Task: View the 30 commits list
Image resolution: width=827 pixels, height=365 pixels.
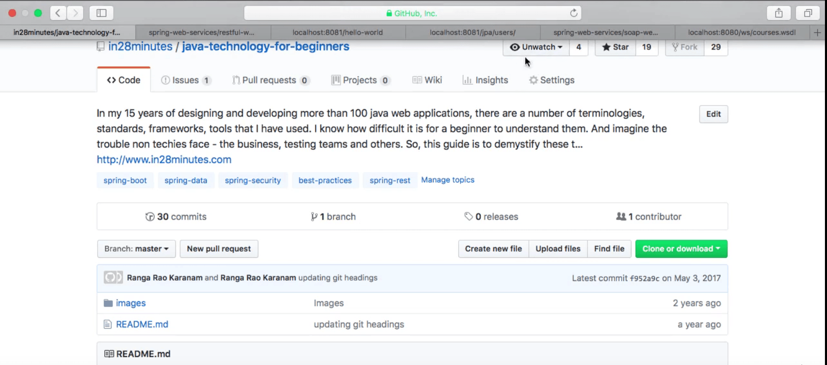Action: point(176,217)
